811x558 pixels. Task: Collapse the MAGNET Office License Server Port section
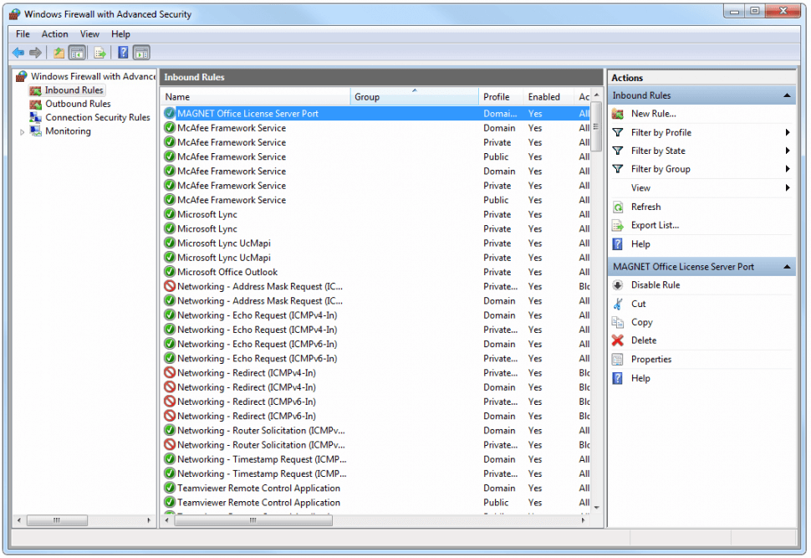(x=787, y=267)
